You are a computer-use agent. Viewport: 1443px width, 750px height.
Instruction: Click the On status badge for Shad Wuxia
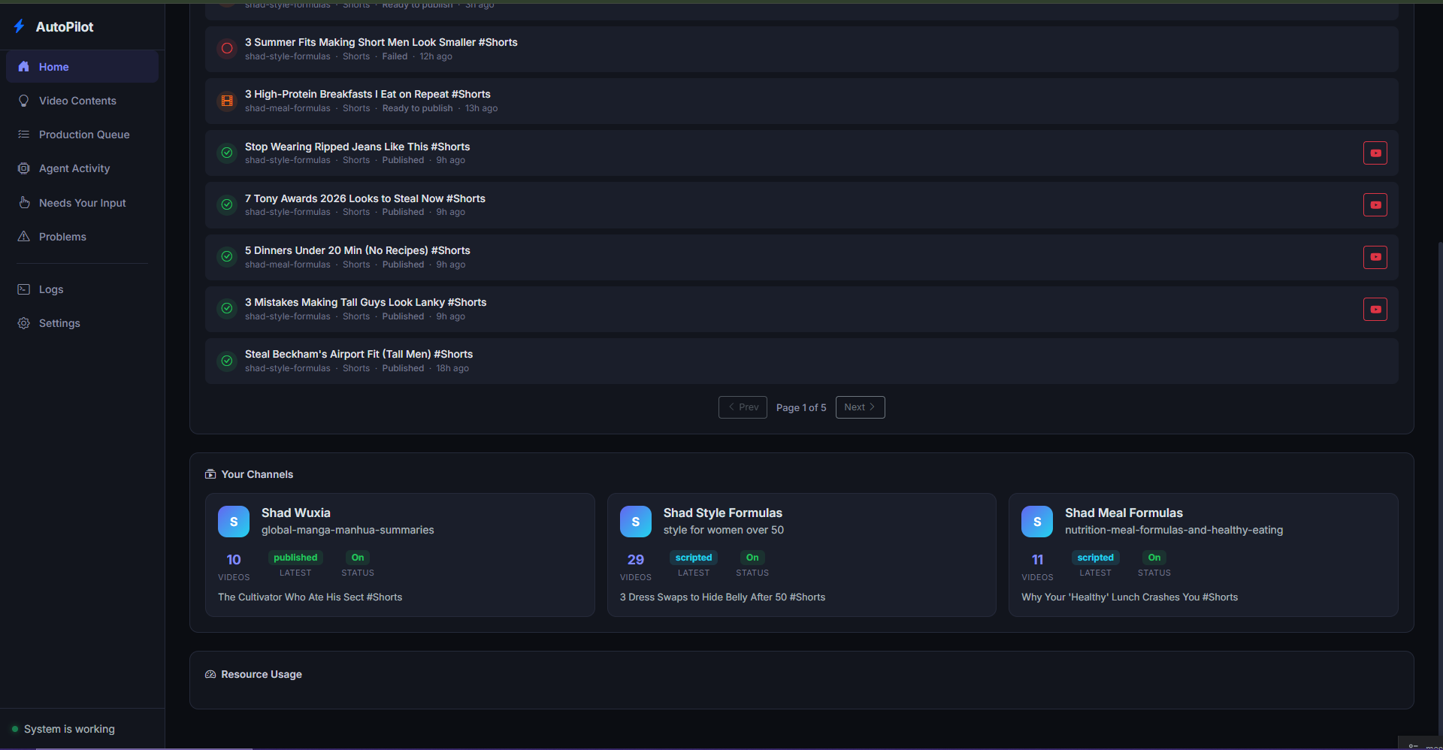[358, 558]
